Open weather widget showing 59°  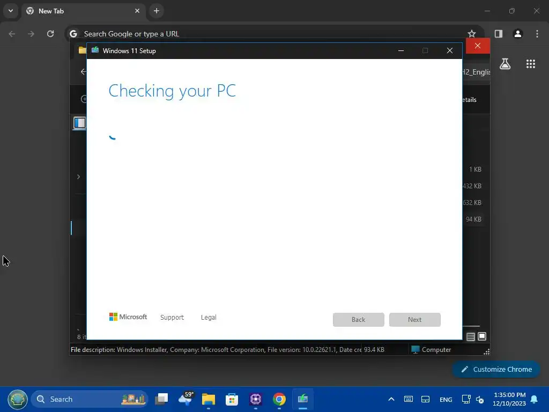185,399
